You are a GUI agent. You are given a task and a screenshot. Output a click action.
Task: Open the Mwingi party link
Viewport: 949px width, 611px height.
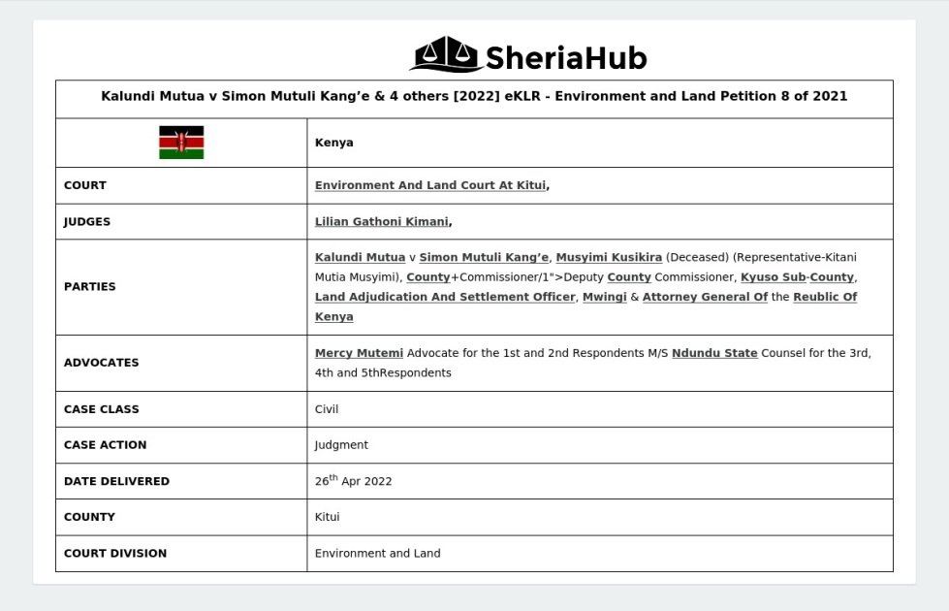click(x=605, y=297)
